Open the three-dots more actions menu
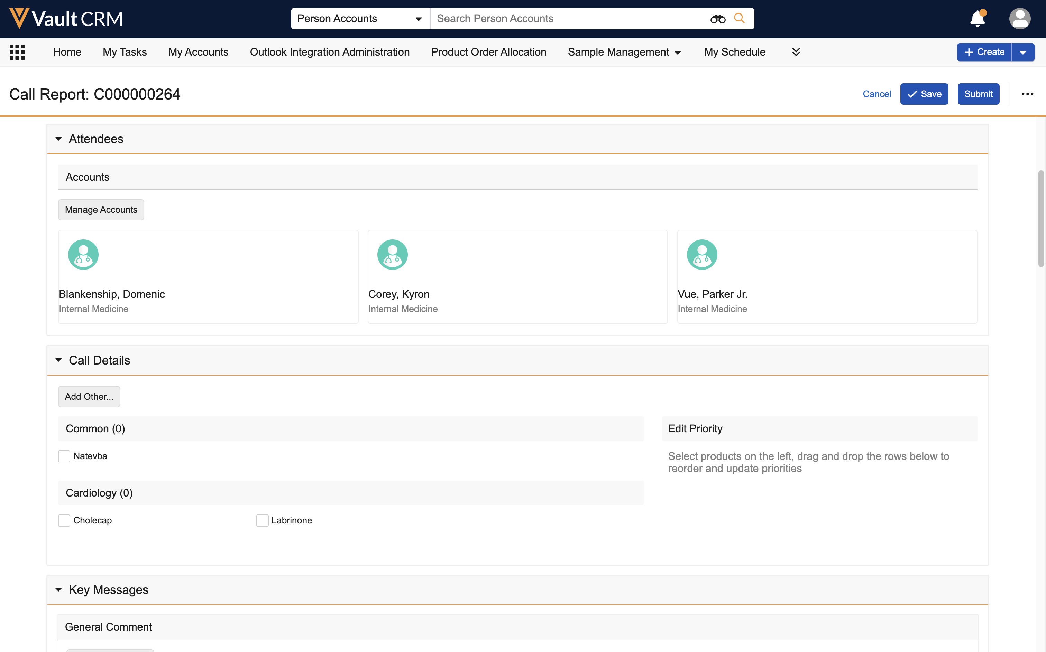The width and height of the screenshot is (1046, 652). click(1027, 94)
